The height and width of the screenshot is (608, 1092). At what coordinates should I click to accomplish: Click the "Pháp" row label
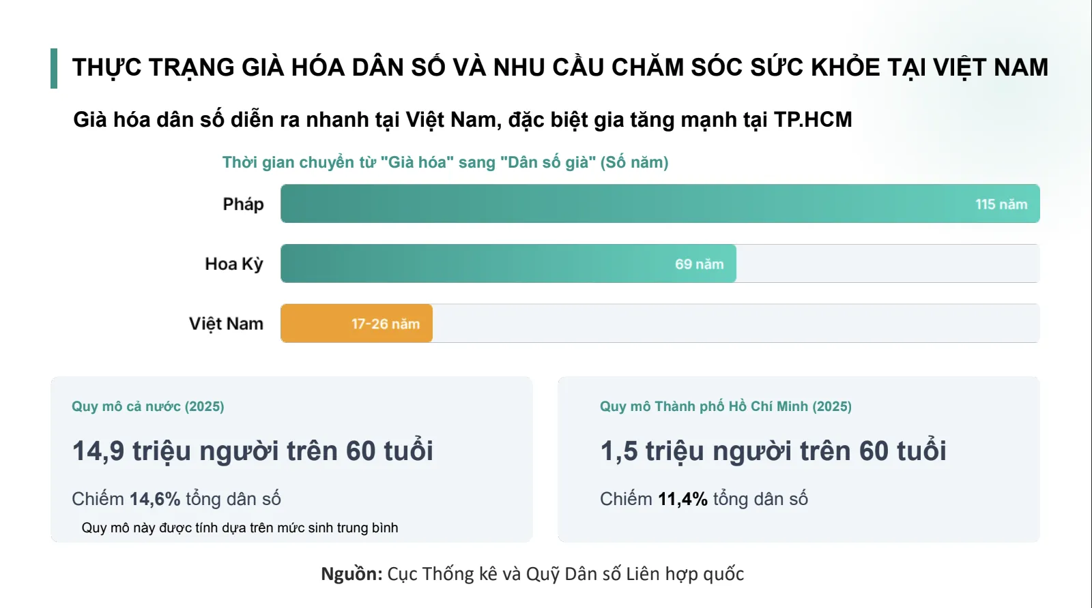tap(243, 204)
